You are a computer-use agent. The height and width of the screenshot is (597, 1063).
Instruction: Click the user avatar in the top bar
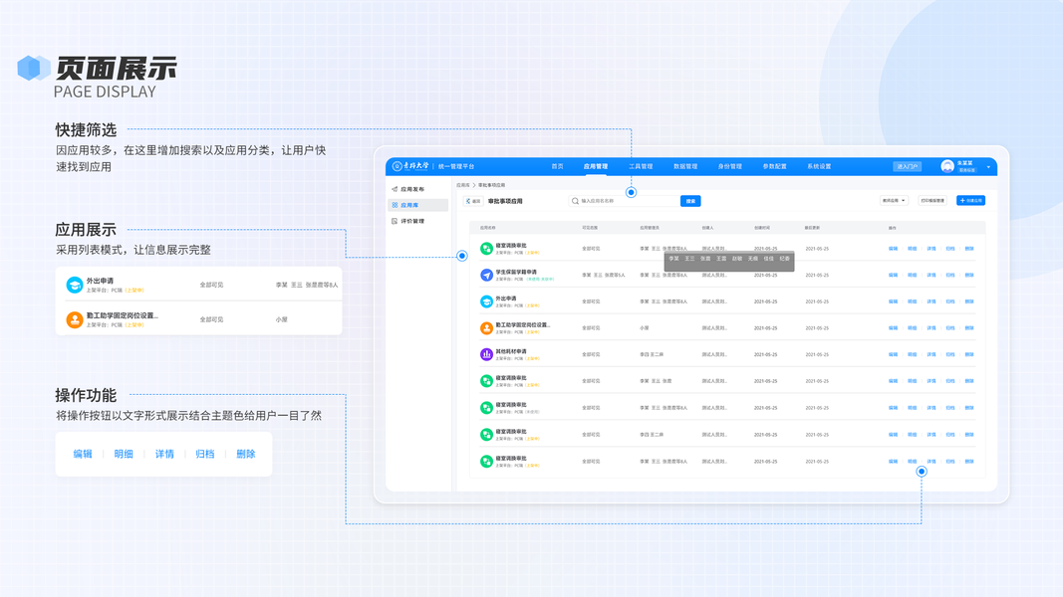(947, 166)
